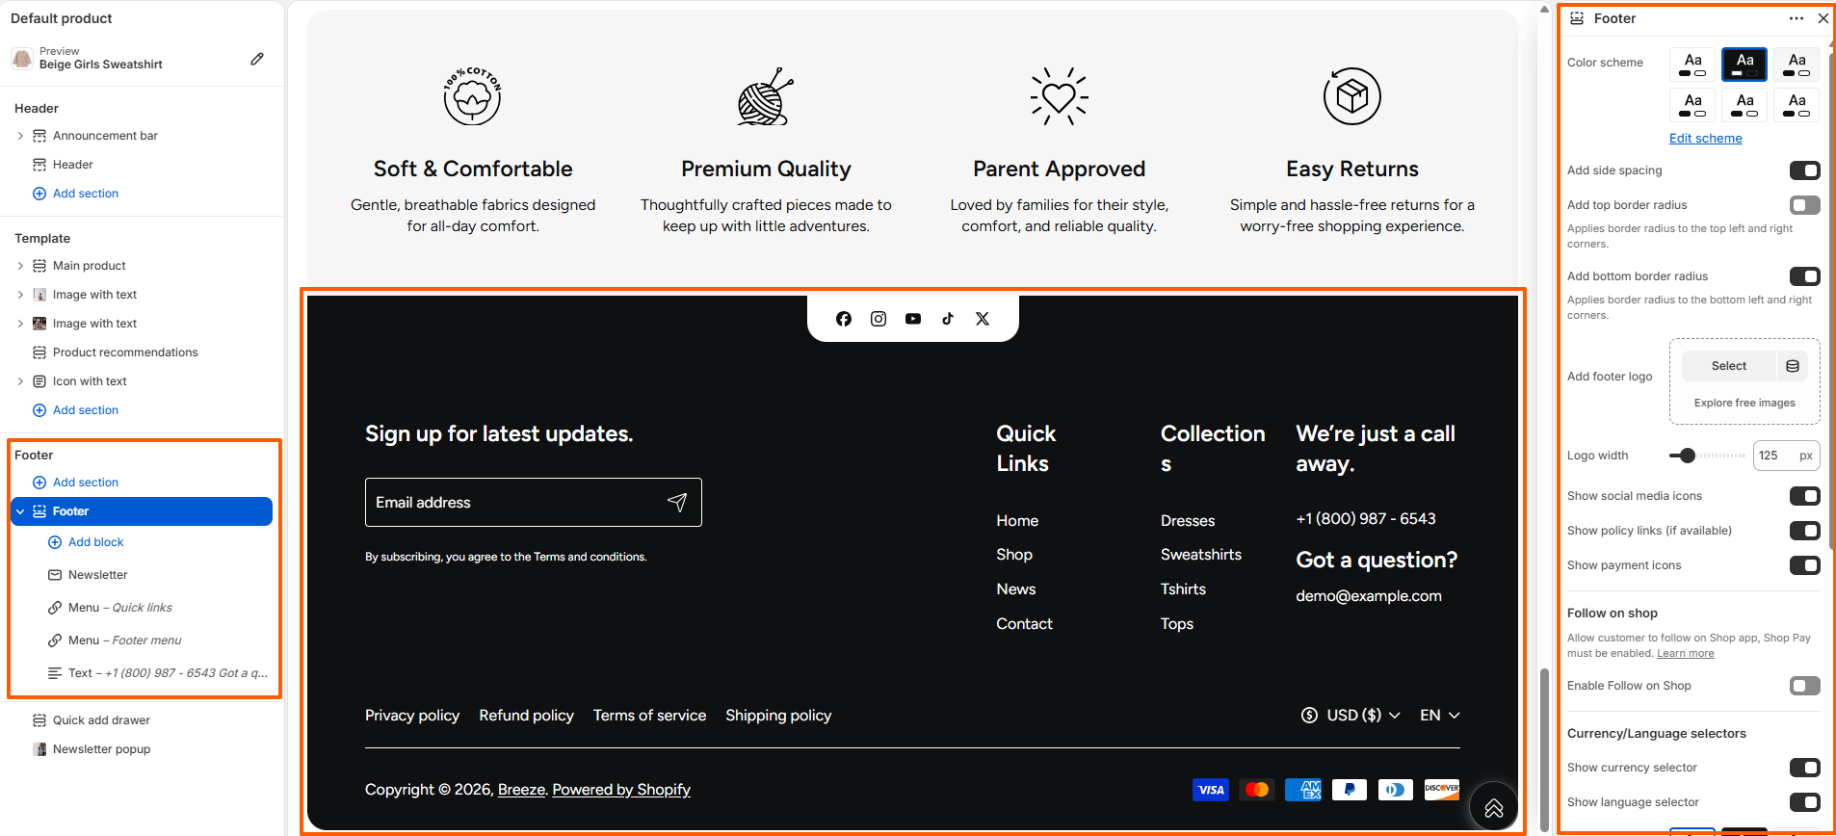The width and height of the screenshot is (1836, 836).
Task: Open YouTube social icon in footer
Action: (913, 319)
